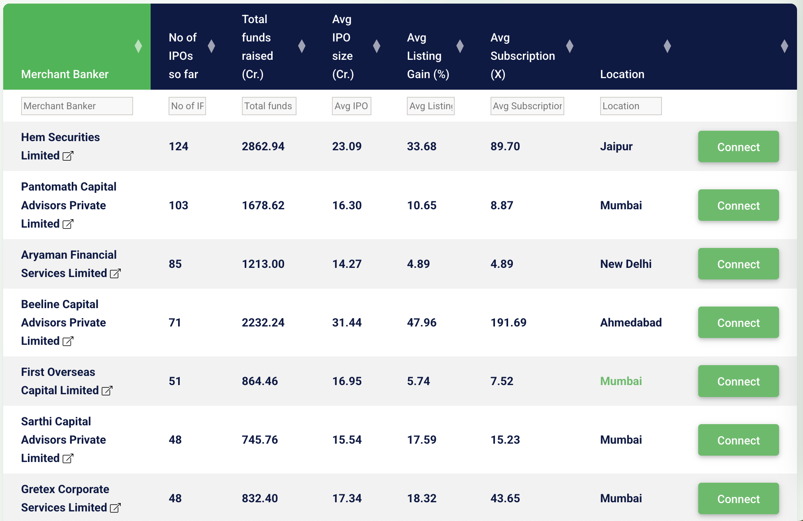The height and width of the screenshot is (521, 803).
Task: Select avg subscription value 43.65
Action: (505, 498)
